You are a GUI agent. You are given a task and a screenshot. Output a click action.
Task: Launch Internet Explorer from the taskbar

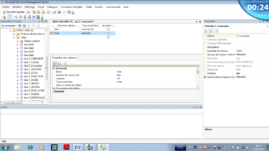(x=30, y=147)
